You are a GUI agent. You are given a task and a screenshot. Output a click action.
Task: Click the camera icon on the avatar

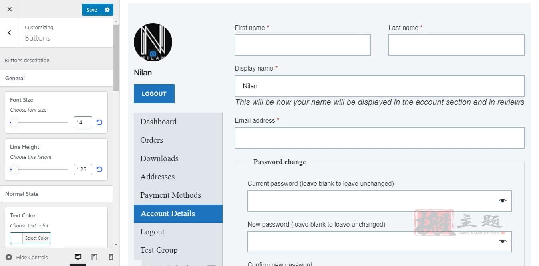153,53
